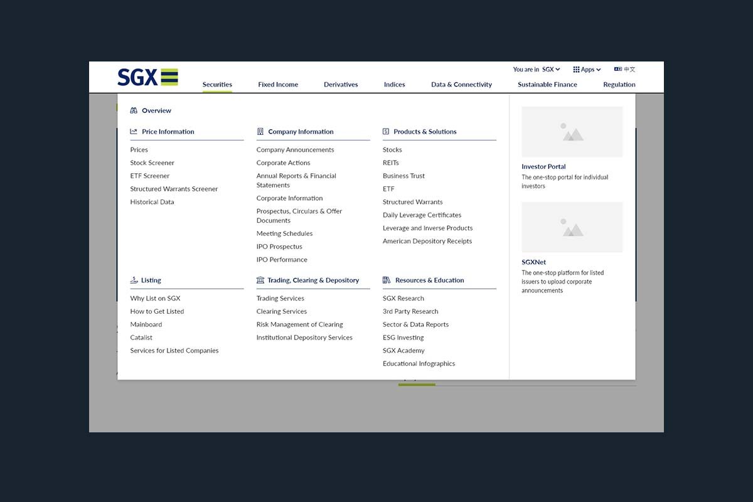This screenshot has width=753, height=502.
Task: Open the Derivatives menu
Action: pyautogui.click(x=341, y=85)
